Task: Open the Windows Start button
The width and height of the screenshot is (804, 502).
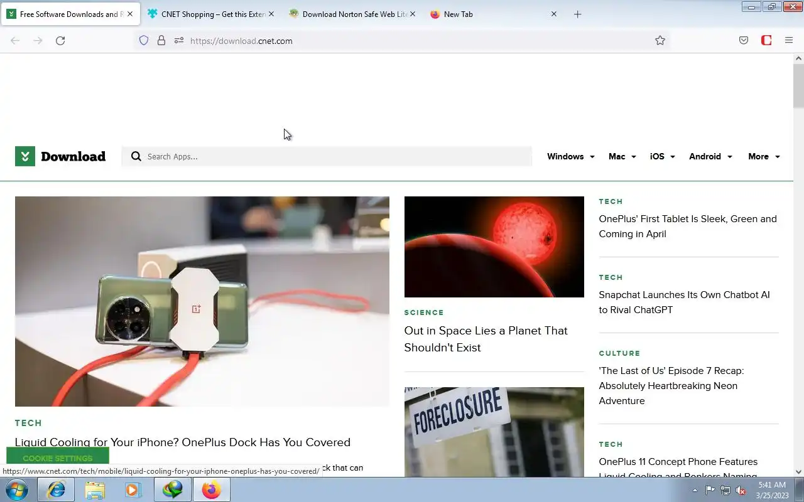Action: click(17, 489)
